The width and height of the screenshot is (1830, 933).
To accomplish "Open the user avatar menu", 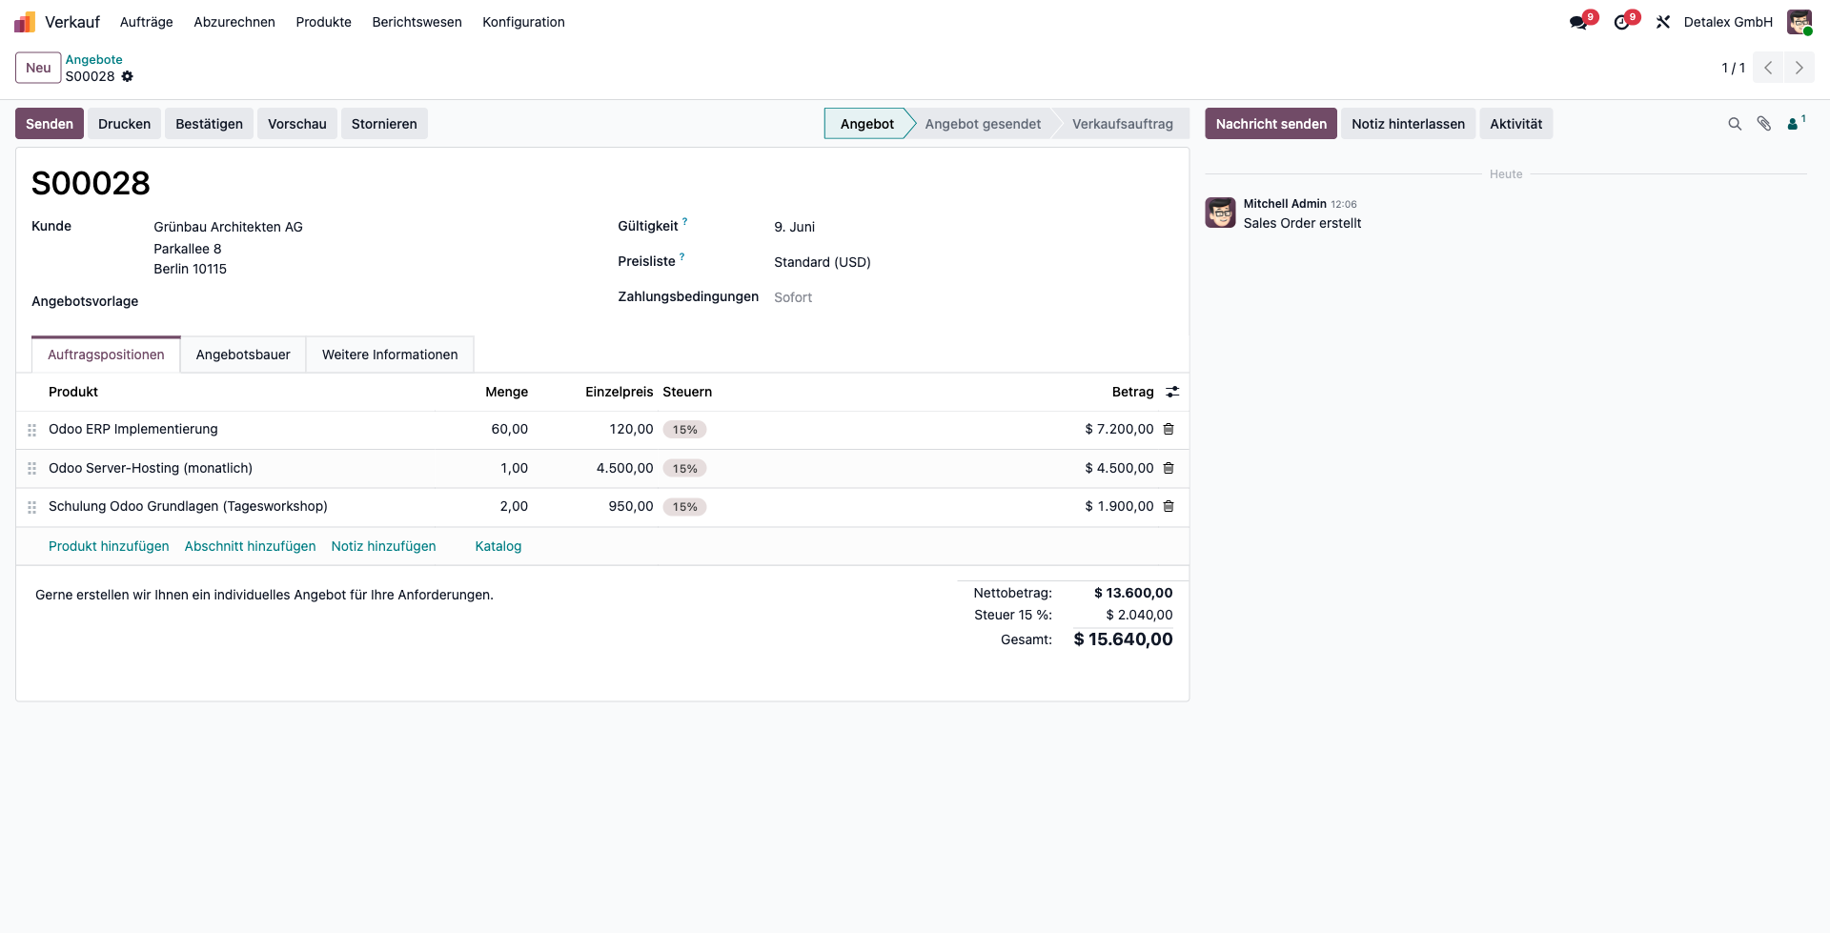I will coord(1799,22).
